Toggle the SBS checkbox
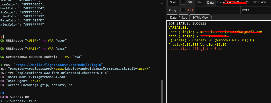271x103 pixels. 183,2
